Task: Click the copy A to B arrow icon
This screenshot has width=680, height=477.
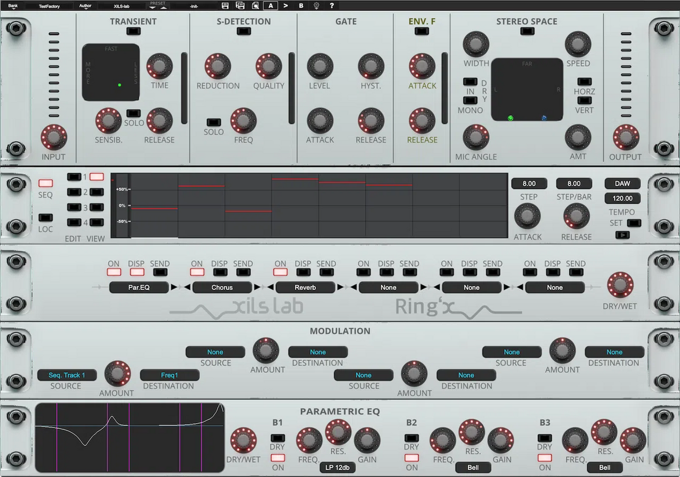Action: coord(286,5)
